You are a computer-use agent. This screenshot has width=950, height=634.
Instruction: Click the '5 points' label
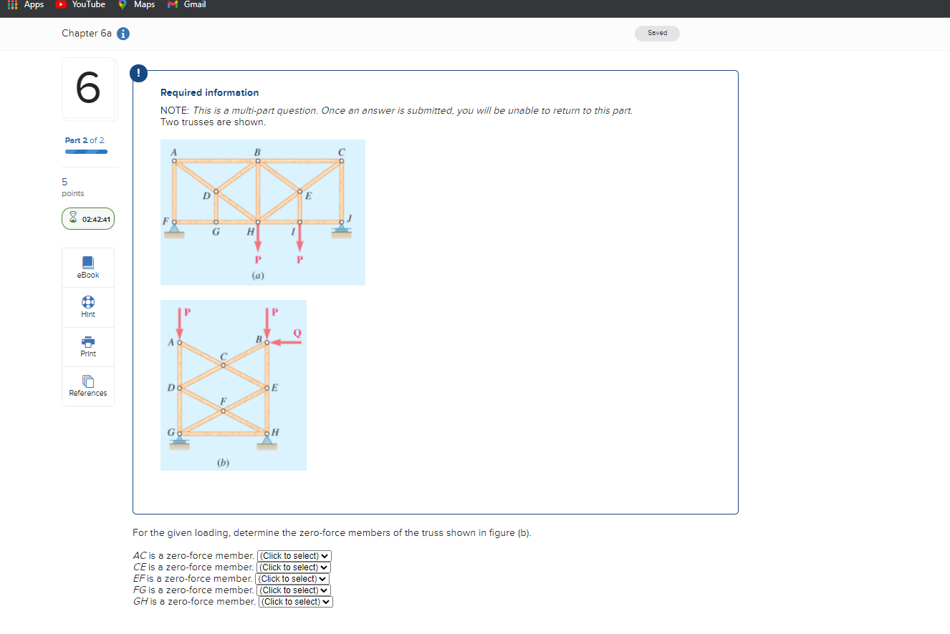coord(72,187)
